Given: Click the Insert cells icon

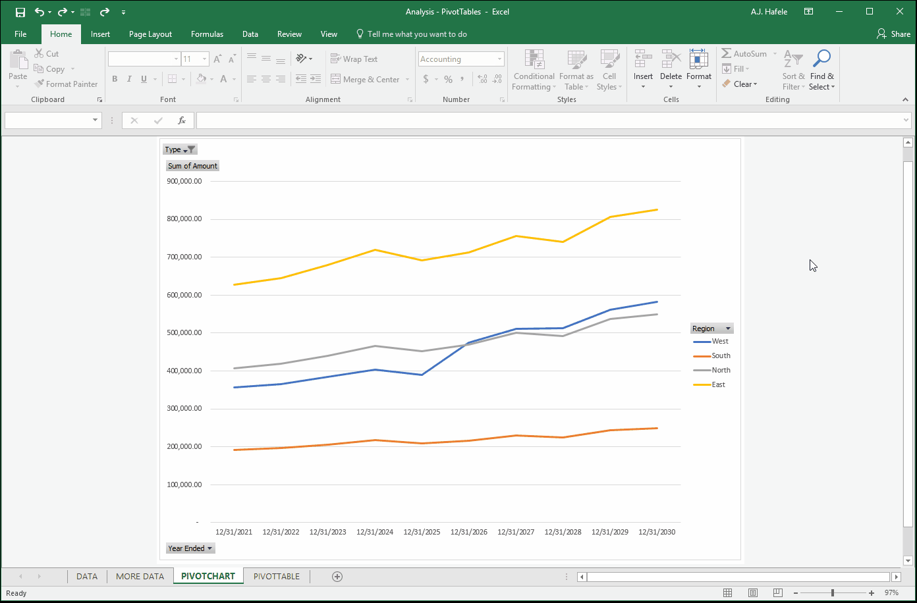Looking at the screenshot, I should 643,59.
